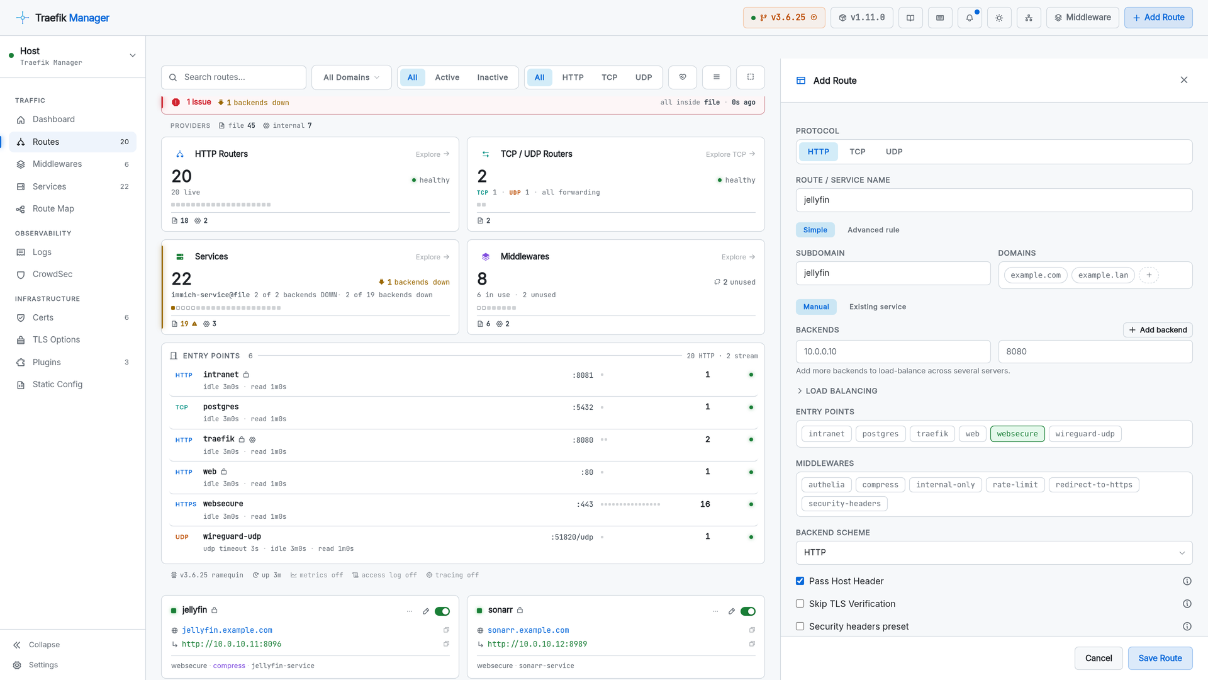This screenshot has width=1208, height=680.
Task: Select the HTTP protocol tab in Add Route
Action: click(x=819, y=152)
